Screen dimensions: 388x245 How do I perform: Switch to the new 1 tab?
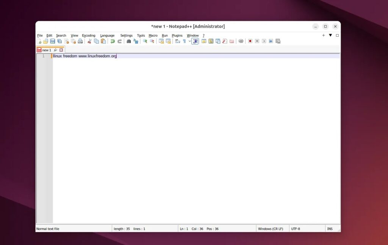46,50
